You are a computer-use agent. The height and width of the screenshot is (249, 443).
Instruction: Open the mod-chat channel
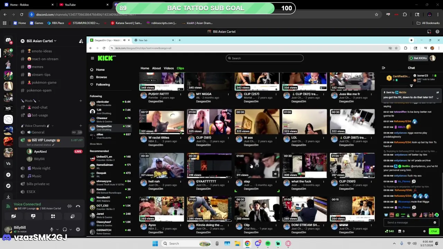(51, 107)
